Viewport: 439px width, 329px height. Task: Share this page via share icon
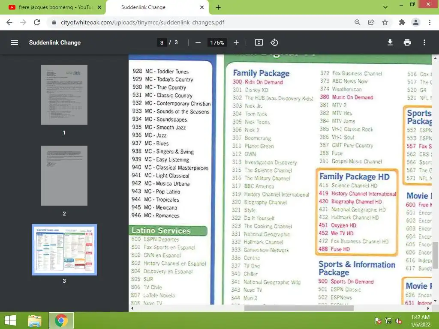tap(371, 22)
